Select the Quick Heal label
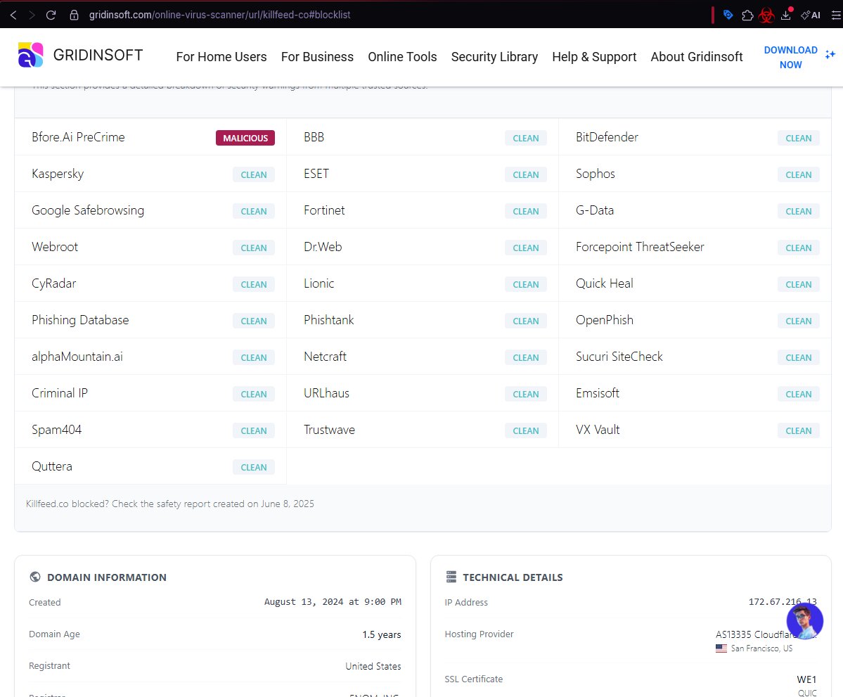Image resolution: width=843 pixels, height=697 pixels. [604, 283]
